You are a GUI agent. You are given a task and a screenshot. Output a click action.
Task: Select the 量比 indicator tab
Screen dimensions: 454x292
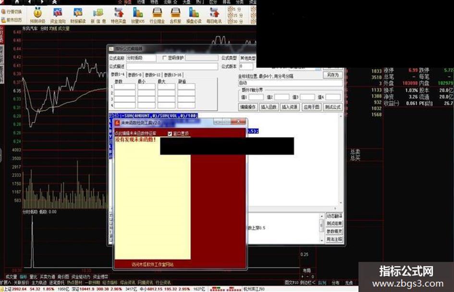(33, 277)
